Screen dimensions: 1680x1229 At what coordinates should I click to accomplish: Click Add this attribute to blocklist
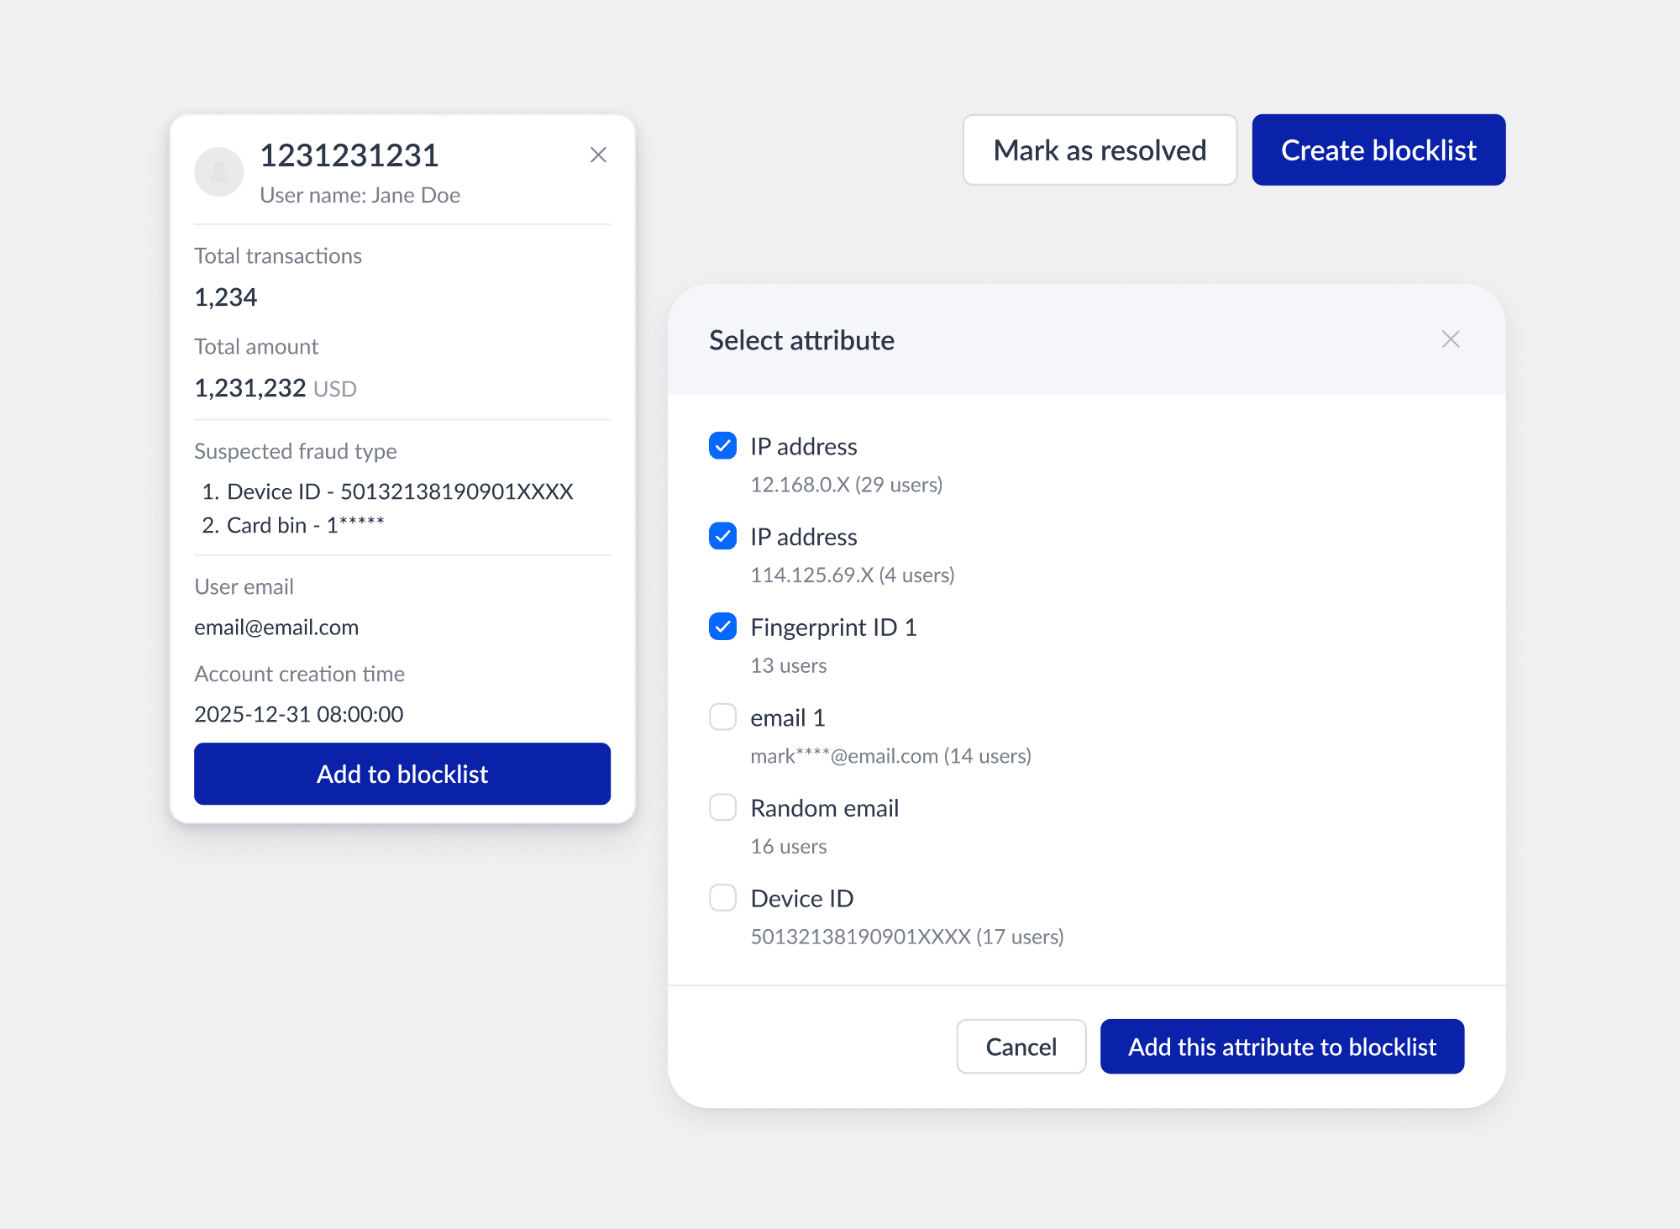pyautogui.click(x=1282, y=1047)
